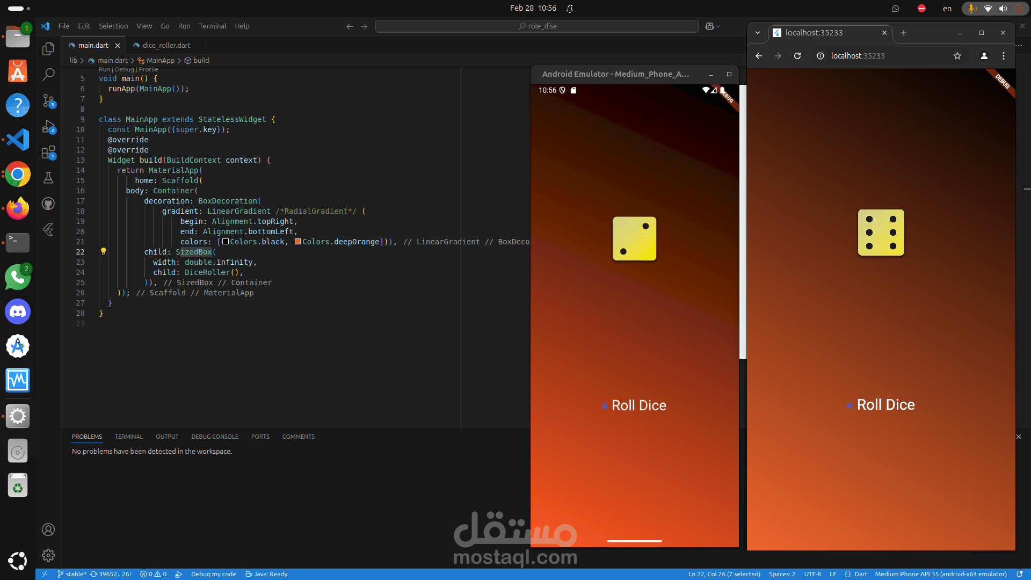Screen dimensions: 1031x580
Task: Click the deepOrange color swatch in code
Action: coord(297,242)
